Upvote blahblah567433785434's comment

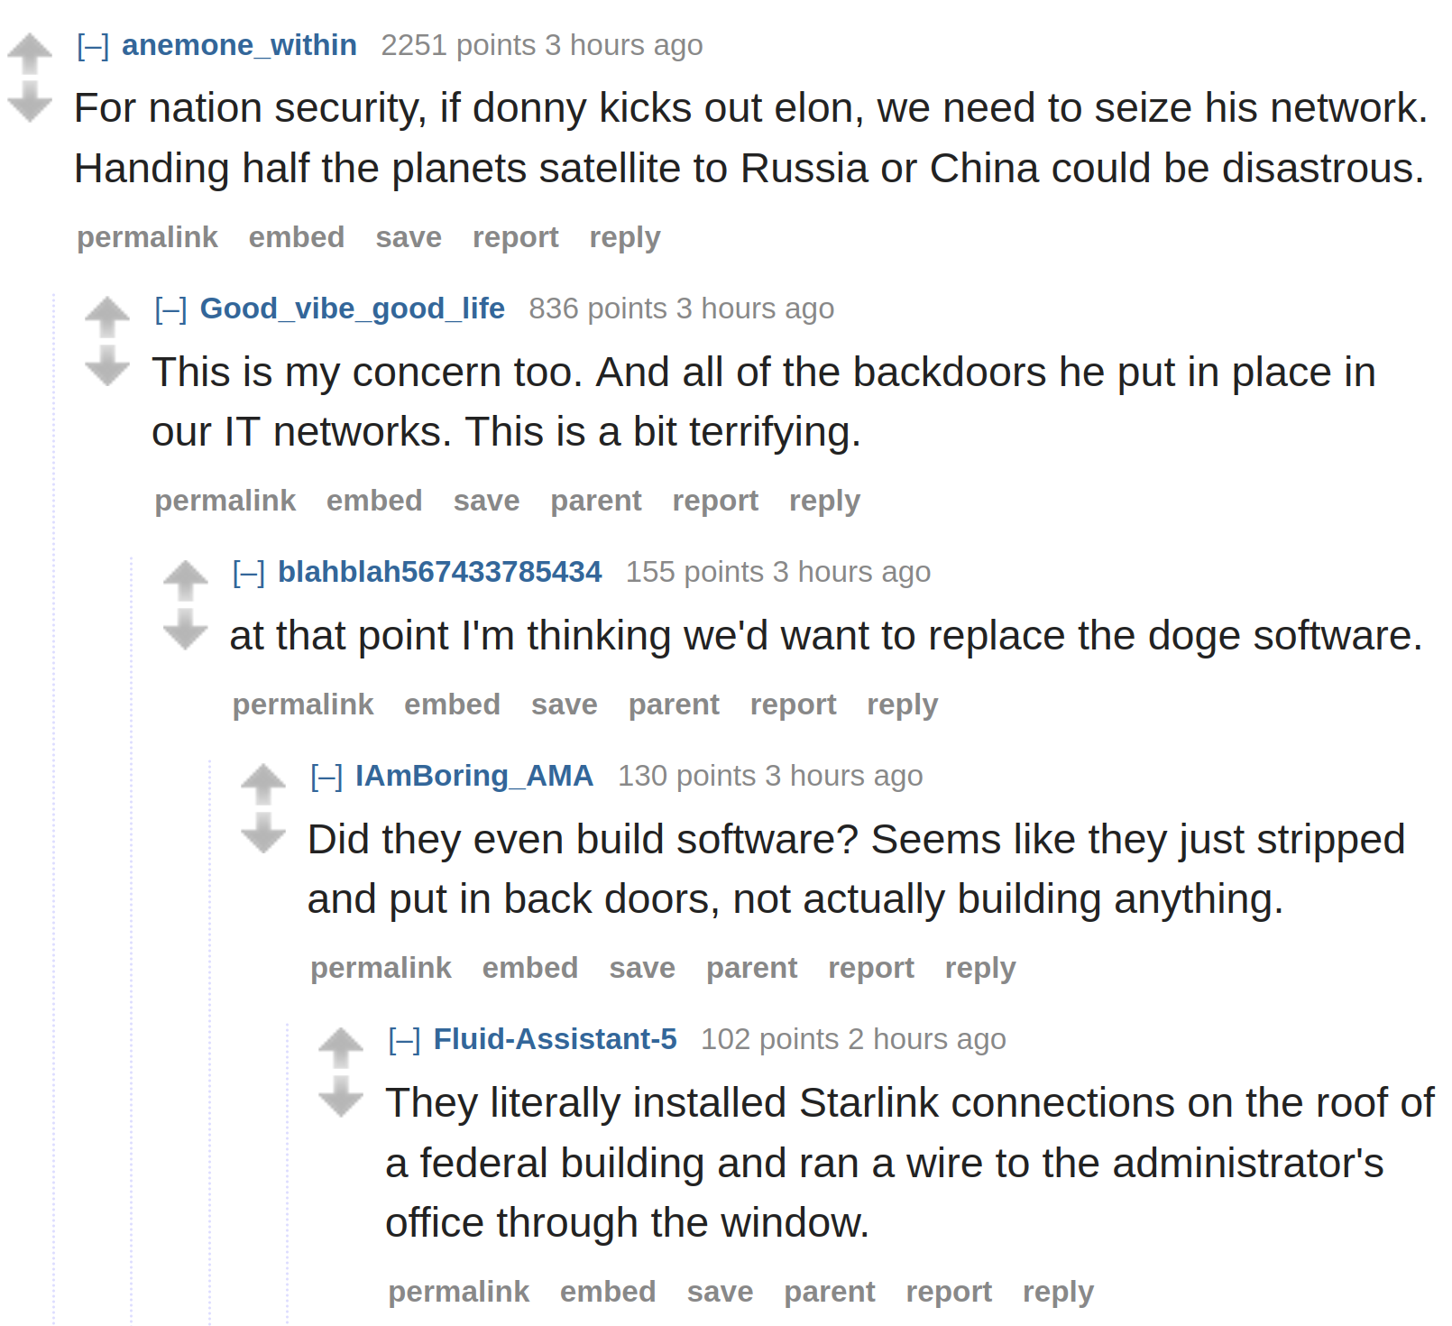pyautogui.click(x=186, y=581)
